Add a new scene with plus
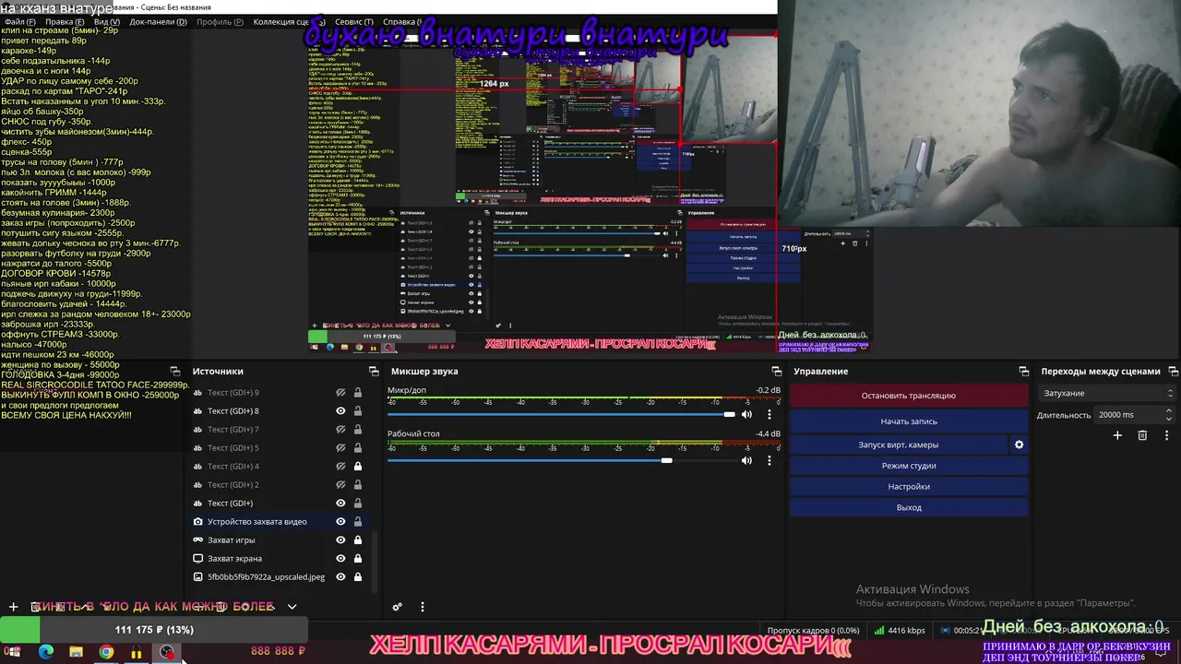The image size is (1181, 664). pos(13,607)
